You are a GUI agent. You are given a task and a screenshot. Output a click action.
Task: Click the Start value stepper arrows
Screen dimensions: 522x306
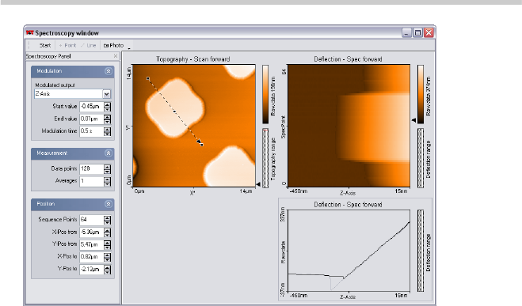107,107
